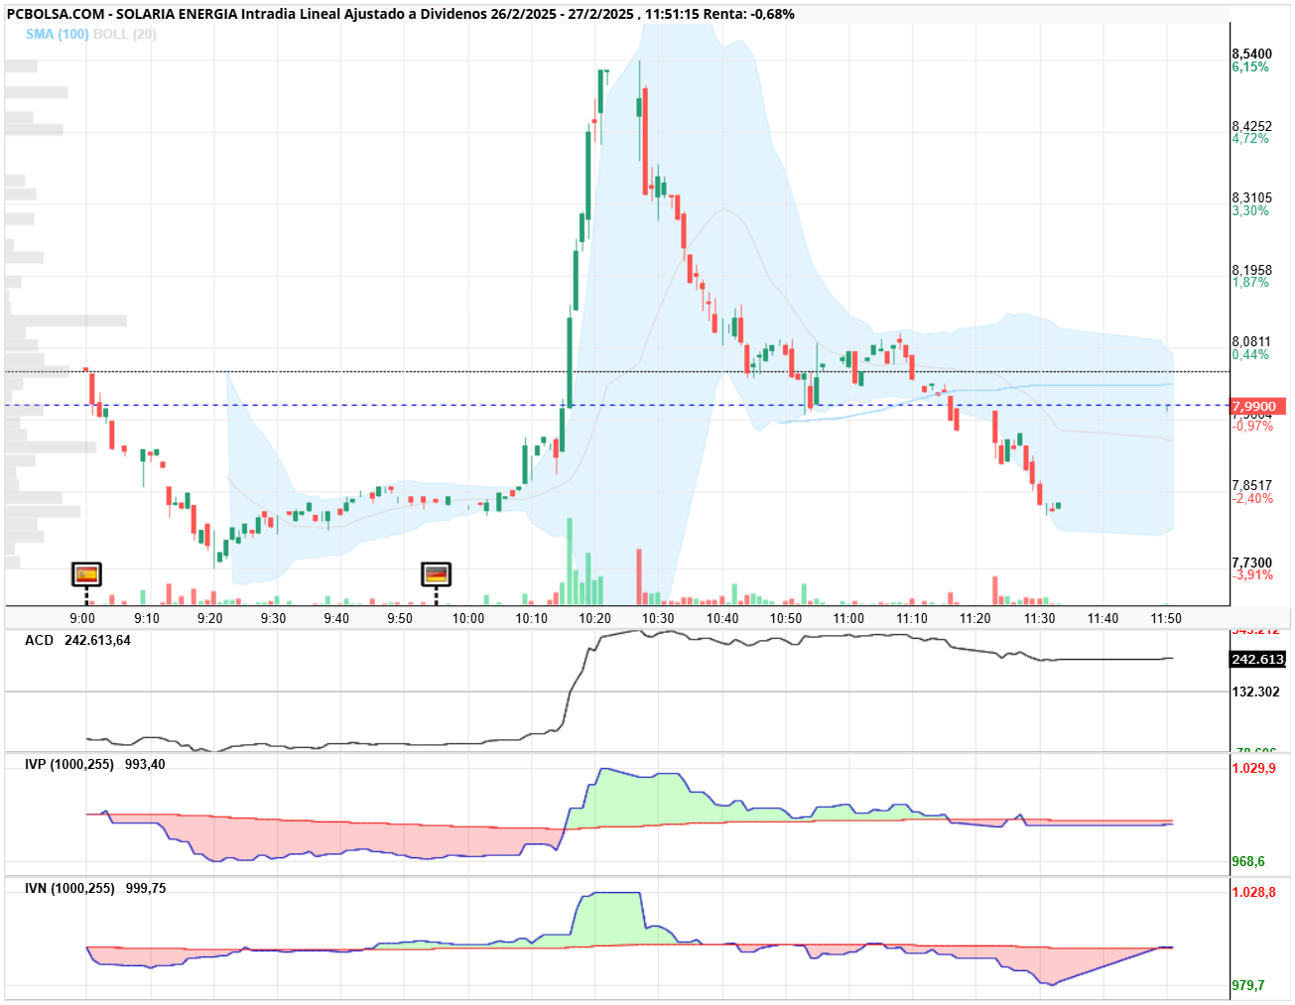Image resolution: width=1295 pixels, height=1005 pixels.
Task: Click the 979,7 IVN axis value
Action: coord(1248,985)
